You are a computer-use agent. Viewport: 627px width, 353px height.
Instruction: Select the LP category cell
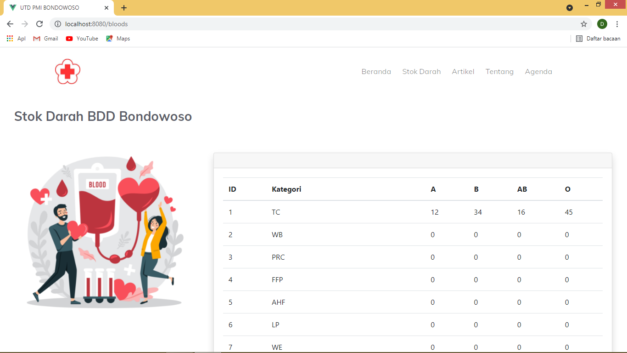click(x=275, y=325)
